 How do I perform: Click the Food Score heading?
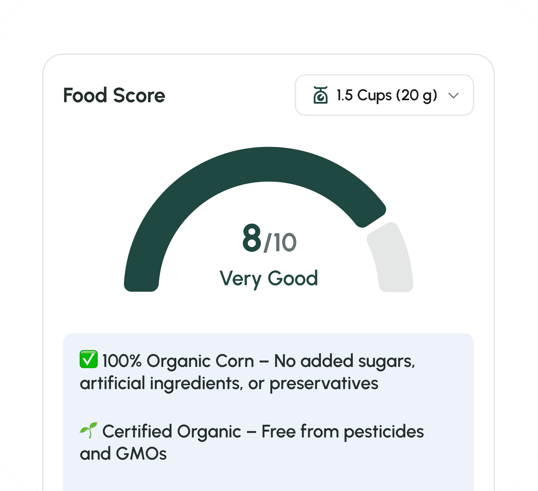[114, 95]
